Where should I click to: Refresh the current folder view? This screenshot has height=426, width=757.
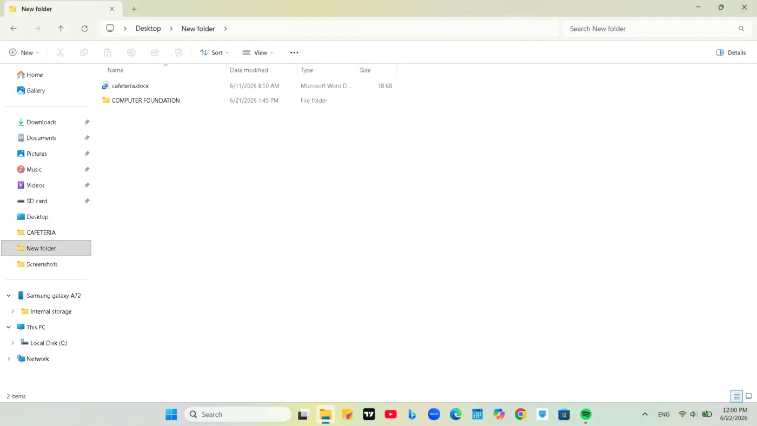(x=84, y=29)
